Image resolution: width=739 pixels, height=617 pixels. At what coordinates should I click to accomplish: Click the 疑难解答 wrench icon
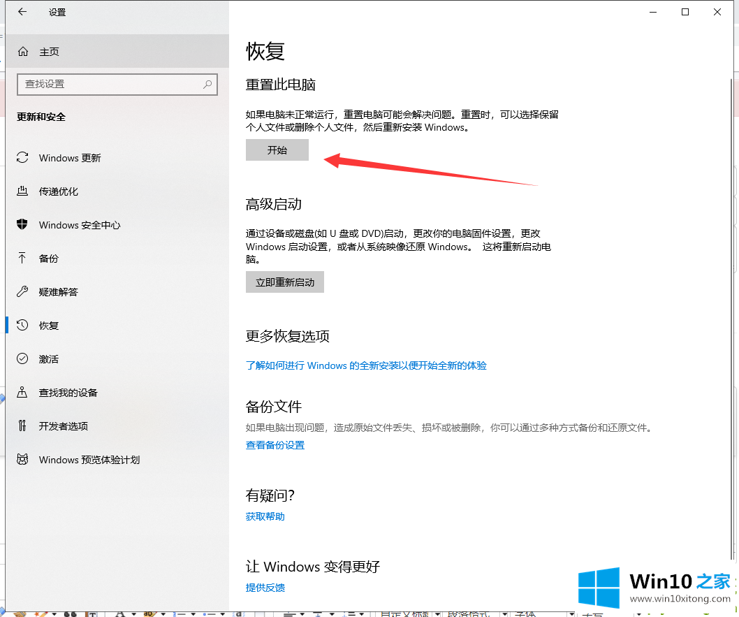point(22,291)
